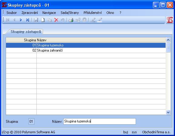
Task: Open the Příslušenství menu
Action: (93, 13)
